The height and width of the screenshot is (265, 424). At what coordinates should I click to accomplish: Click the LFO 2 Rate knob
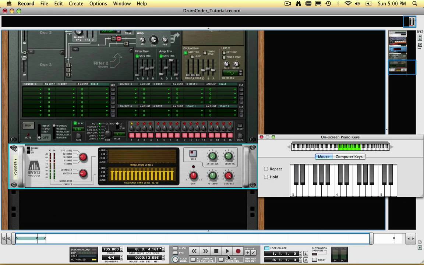226,64
